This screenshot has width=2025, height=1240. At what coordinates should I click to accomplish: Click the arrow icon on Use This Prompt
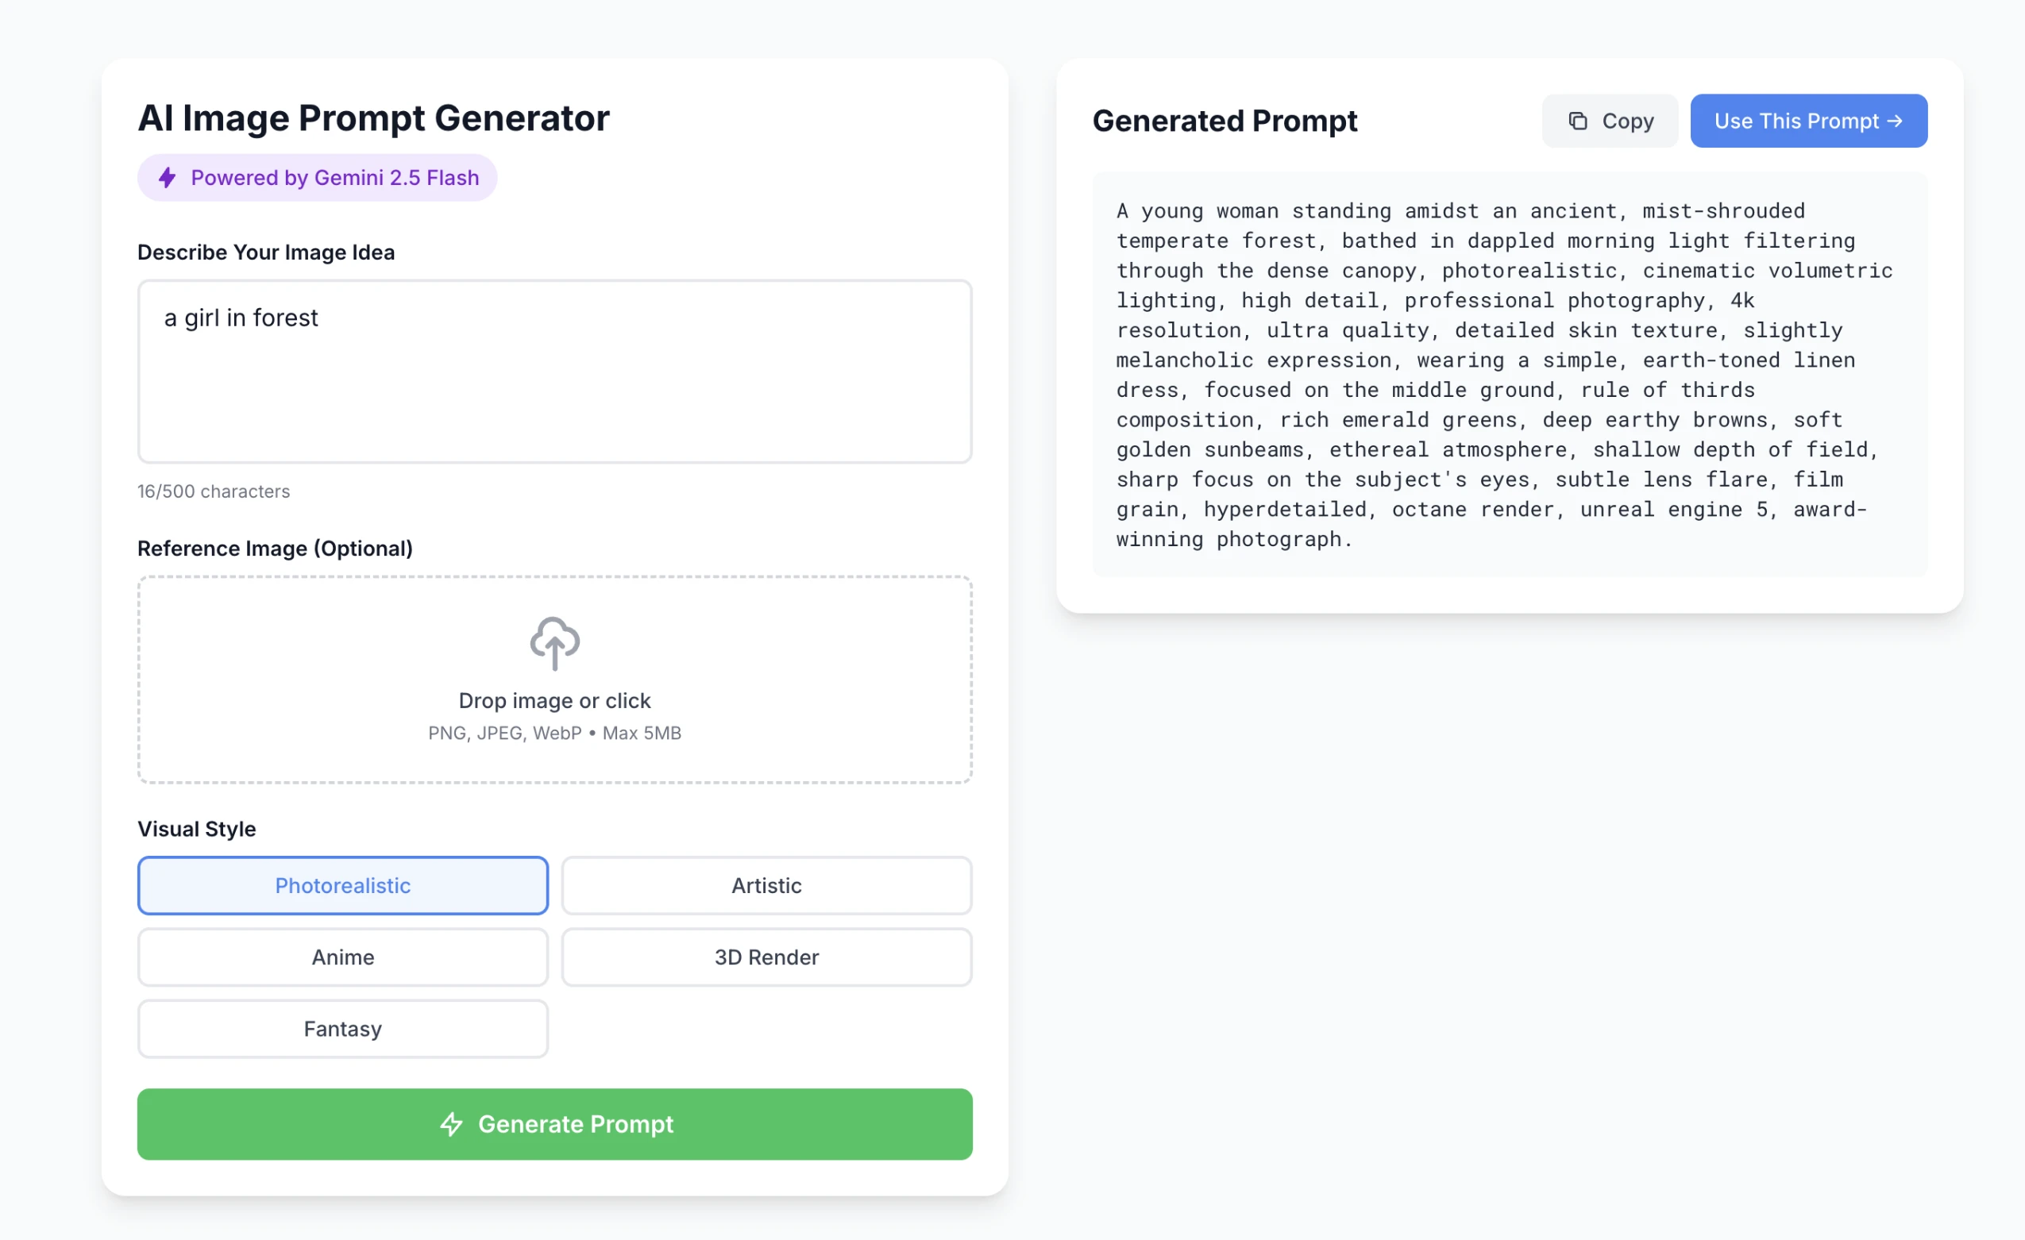[1896, 120]
